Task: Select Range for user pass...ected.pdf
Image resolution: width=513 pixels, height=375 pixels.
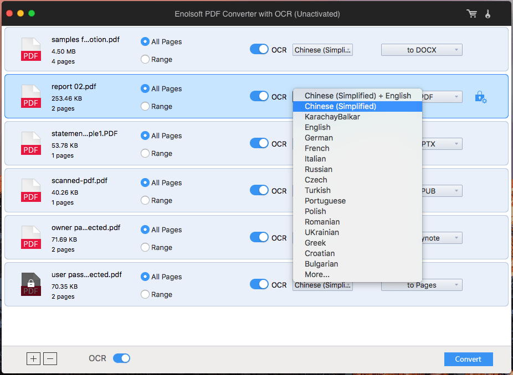Action: 145,294
